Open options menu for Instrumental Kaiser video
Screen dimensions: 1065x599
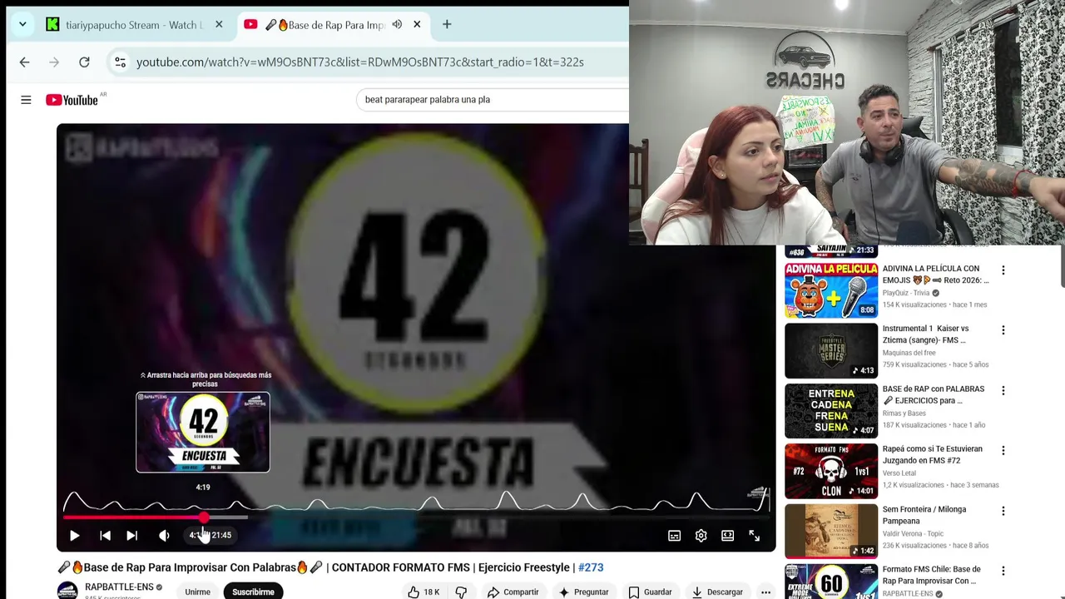1003,330
